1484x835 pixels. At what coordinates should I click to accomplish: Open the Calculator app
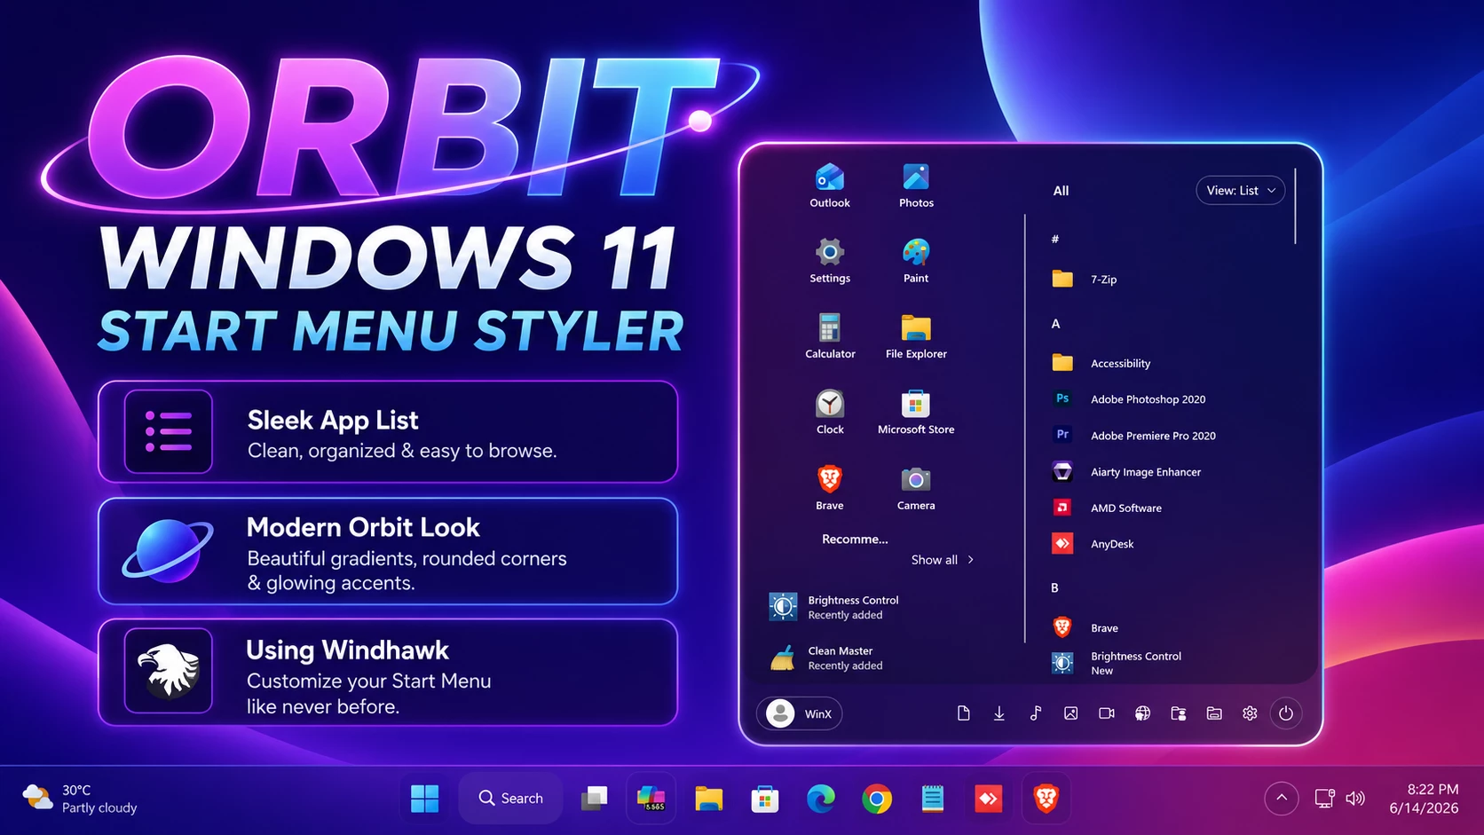click(830, 337)
